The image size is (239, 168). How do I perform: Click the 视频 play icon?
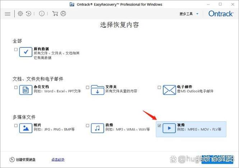pos(169,128)
